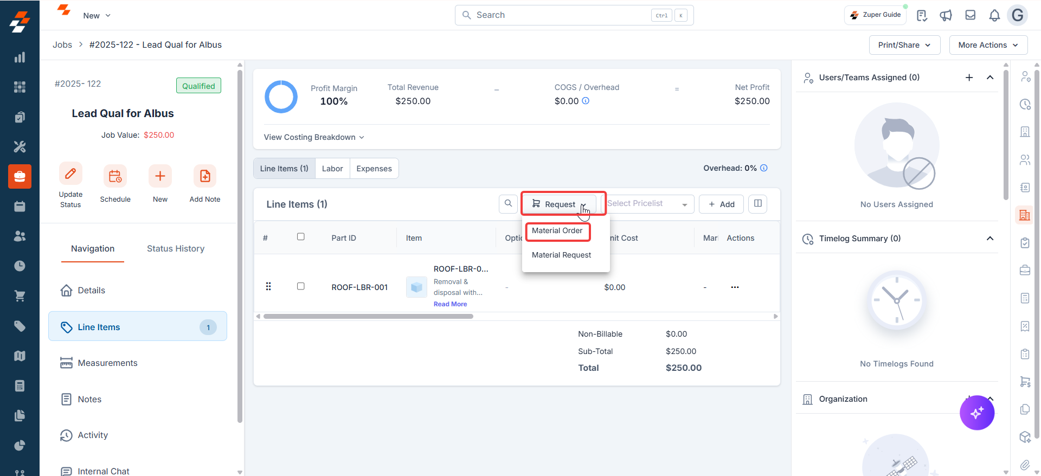Click the line items search magnifier icon
The height and width of the screenshot is (476, 1041).
508,204
